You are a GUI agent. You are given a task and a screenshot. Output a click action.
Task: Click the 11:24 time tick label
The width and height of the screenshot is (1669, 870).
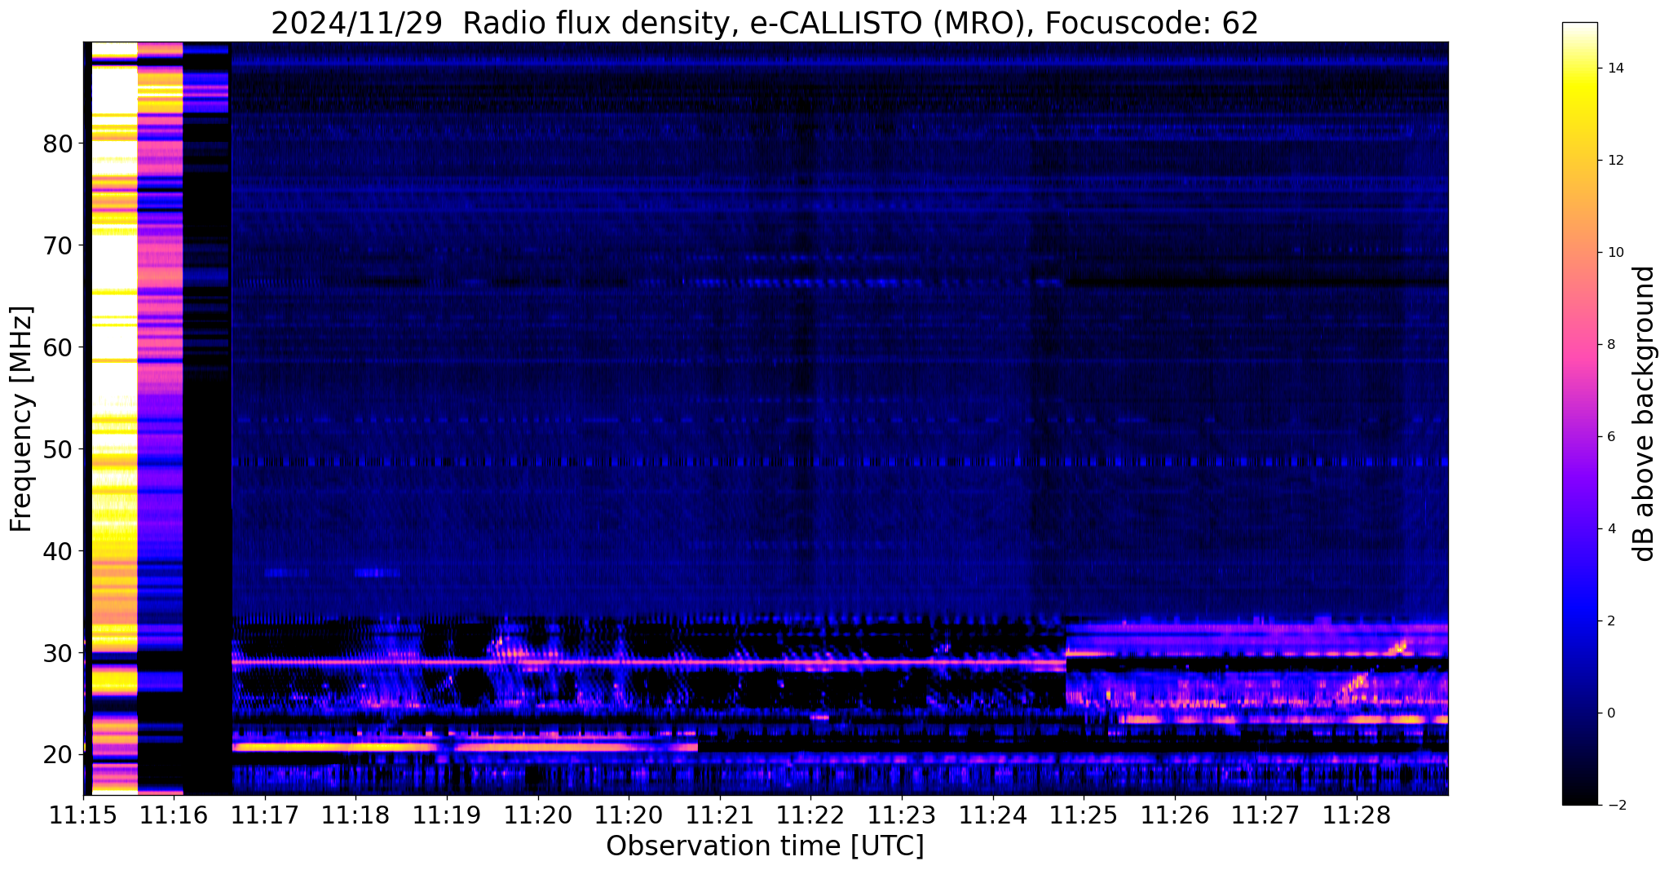tap(993, 815)
